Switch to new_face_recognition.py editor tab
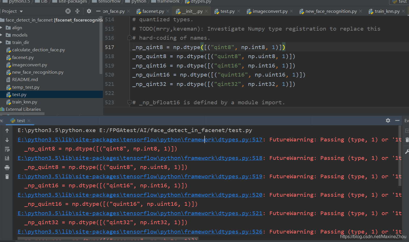This screenshot has width=409, height=242. coord(331,11)
